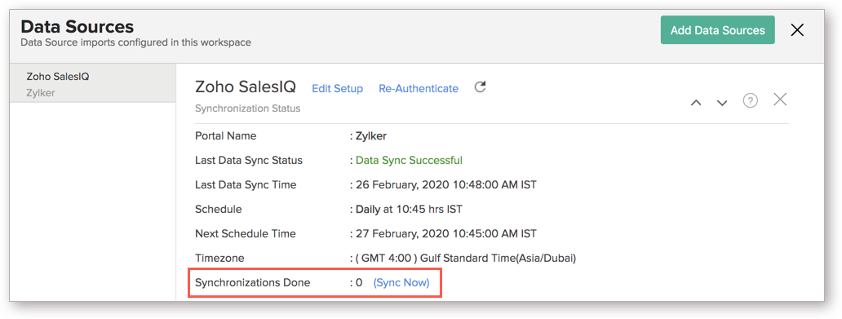Viewport: 842px width, 319px height.
Task: Select the Data Sync Successful status text
Action: (409, 160)
